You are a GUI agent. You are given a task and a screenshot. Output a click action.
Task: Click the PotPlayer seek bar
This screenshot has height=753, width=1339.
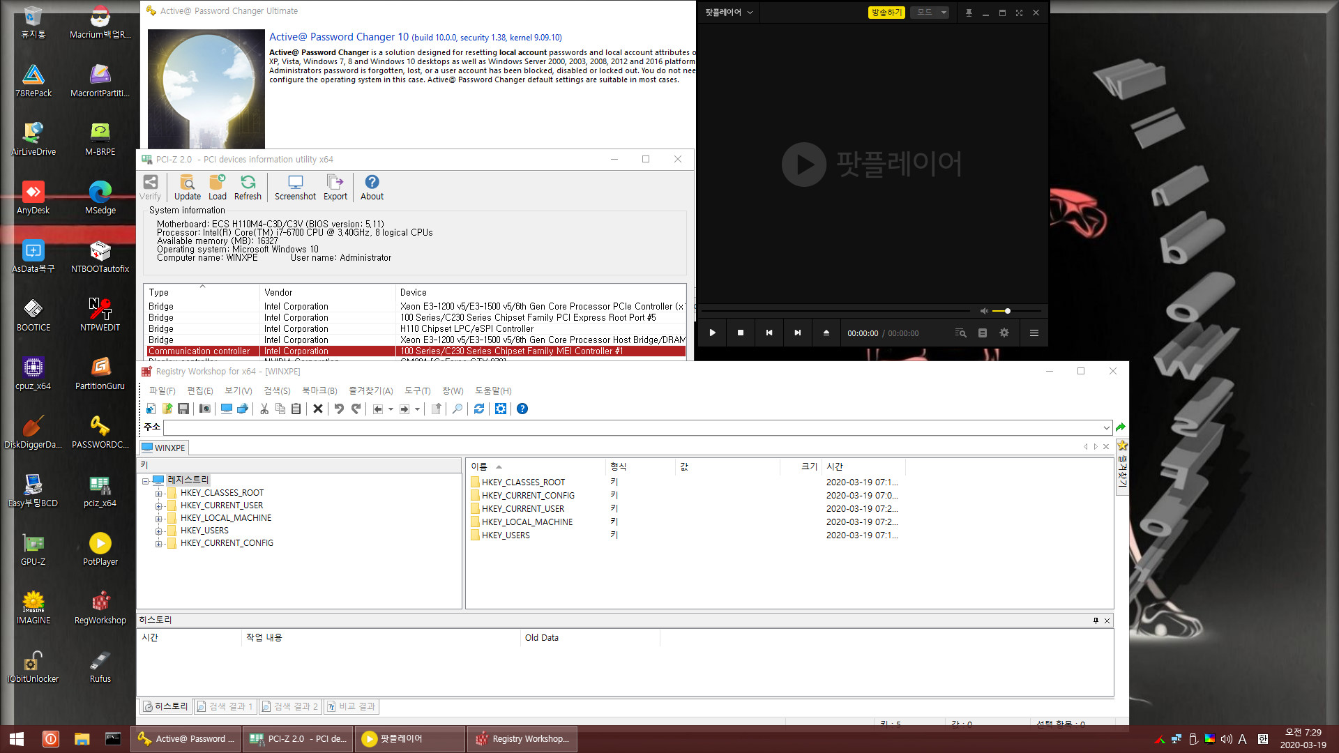(x=835, y=311)
